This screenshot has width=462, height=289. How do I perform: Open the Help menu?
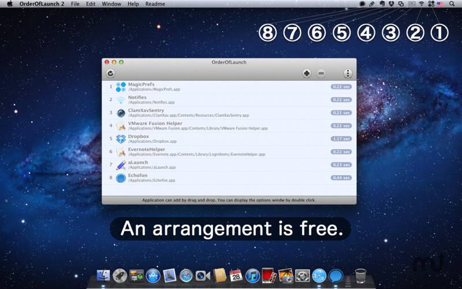[x=133, y=4]
